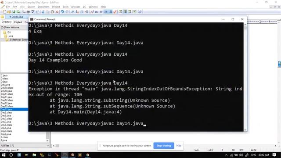Select Day8.java in the file list
The height and width of the screenshot is (158, 281).
pos(6,128)
